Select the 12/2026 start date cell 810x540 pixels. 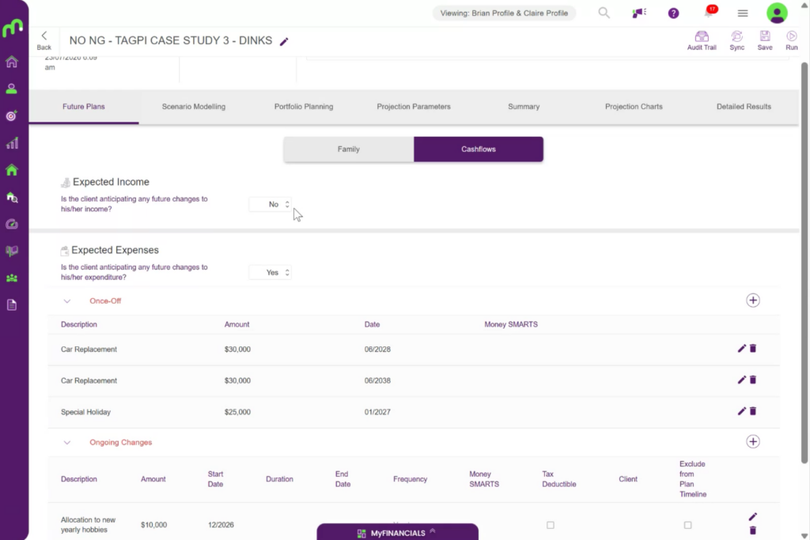(x=221, y=525)
